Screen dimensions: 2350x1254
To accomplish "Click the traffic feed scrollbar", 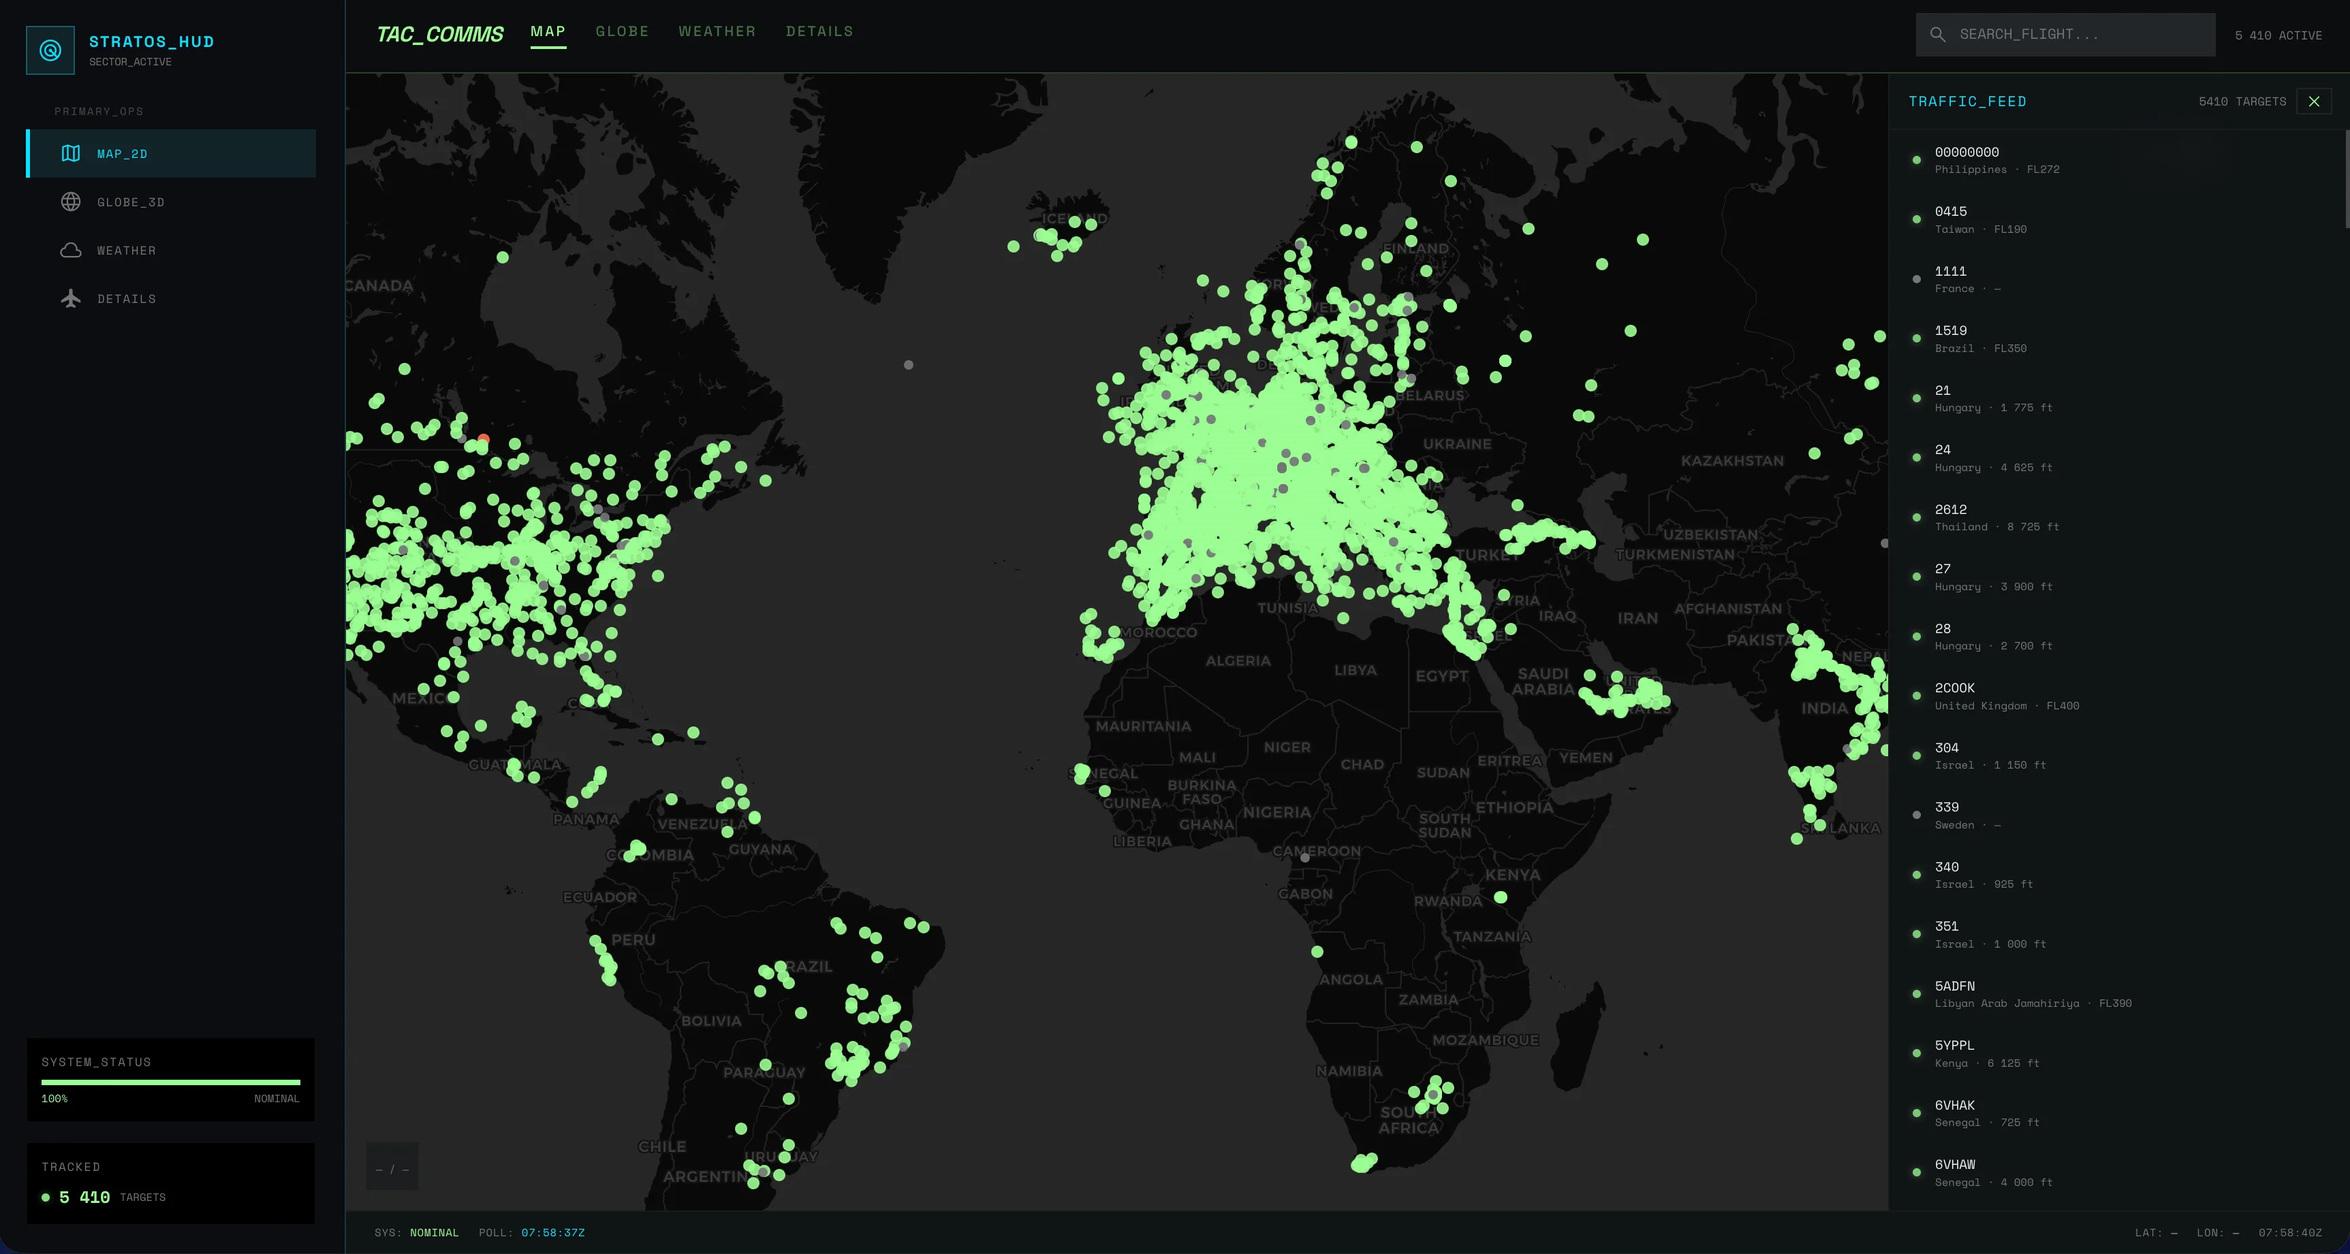I will click(2347, 179).
